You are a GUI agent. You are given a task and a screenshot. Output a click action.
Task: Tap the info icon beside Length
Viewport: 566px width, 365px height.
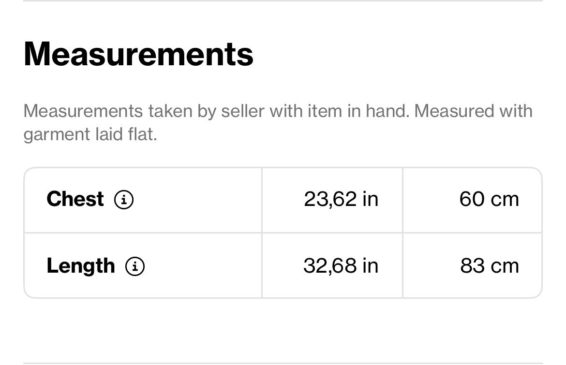(x=135, y=266)
